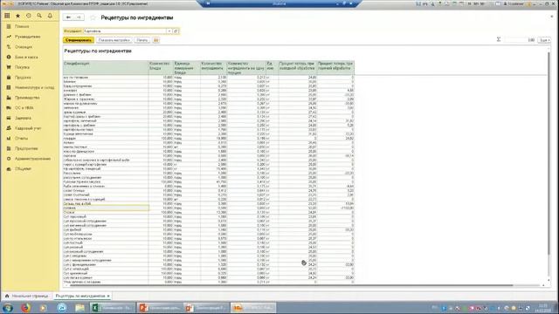This screenshot has height=314, width=559.
Task: Click the Количество ингредиента column header
Action: [213, 68]
